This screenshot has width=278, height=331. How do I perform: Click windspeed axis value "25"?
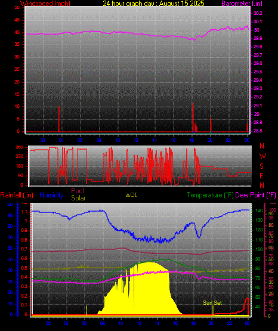pos(17,70)
